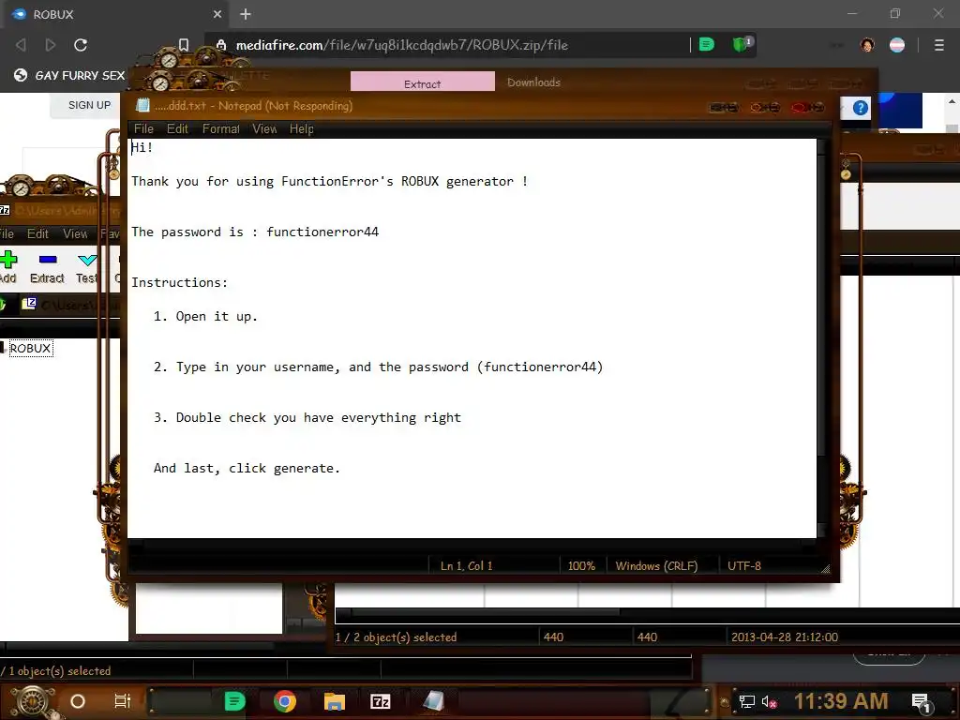Open the browser hamburger menu
The image size is (960, 720).
(x=939, y=45)
